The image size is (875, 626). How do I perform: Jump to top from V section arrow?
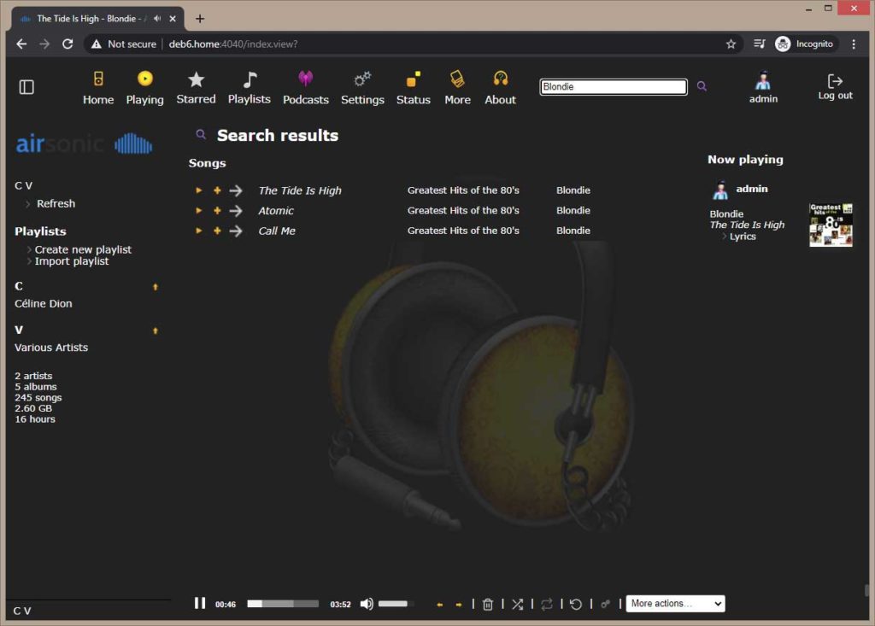[x=156, y=331]
